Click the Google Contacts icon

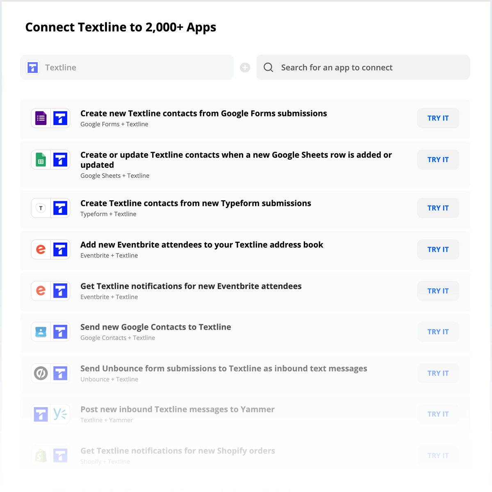[x=40, y=332]
